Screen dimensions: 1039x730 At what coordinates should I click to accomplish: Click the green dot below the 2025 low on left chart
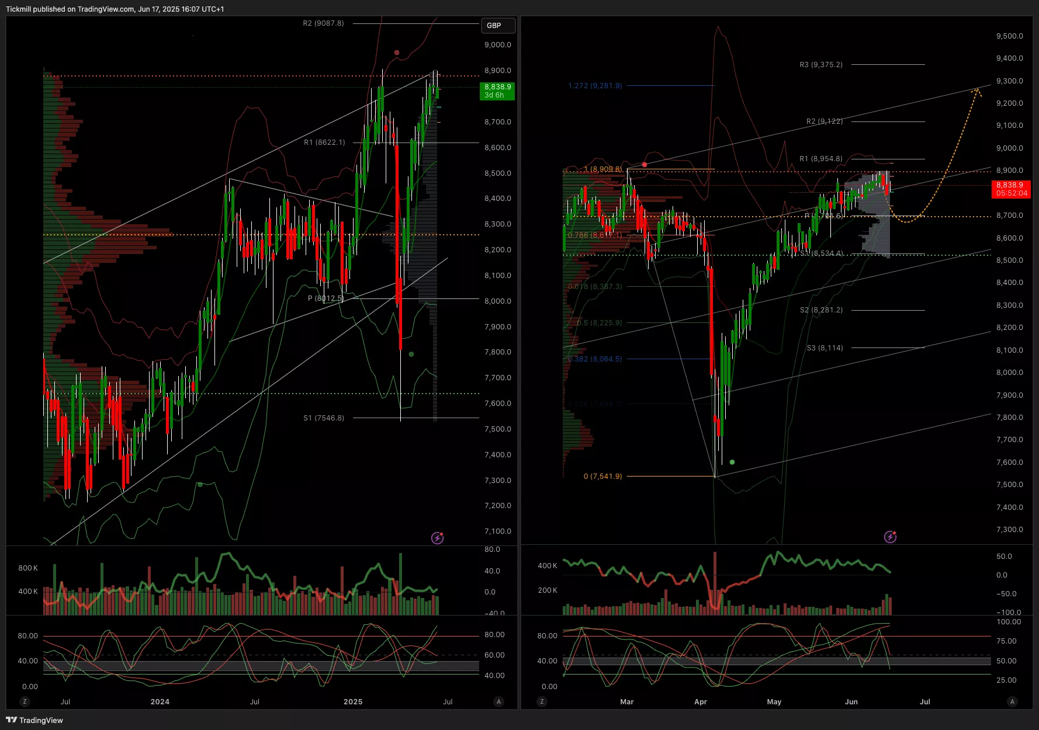coord(411,354)
